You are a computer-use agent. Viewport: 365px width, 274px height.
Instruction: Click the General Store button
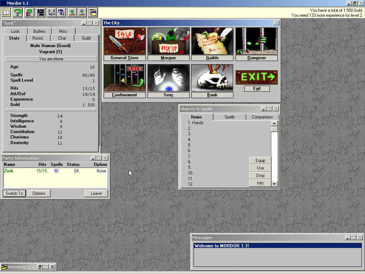click(124, 58)
